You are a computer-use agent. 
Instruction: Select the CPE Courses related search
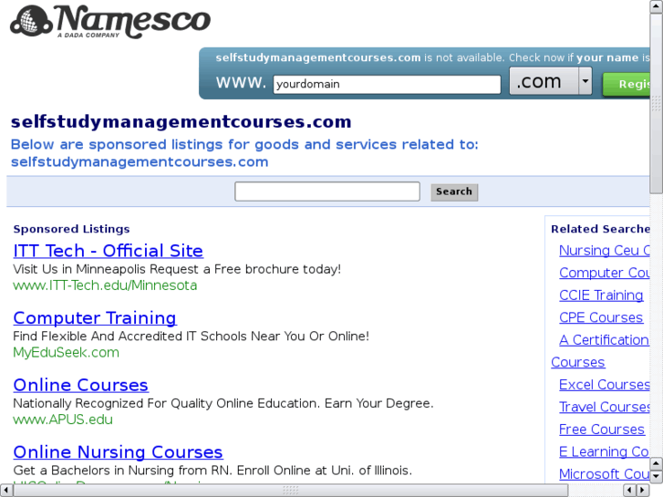601,317
